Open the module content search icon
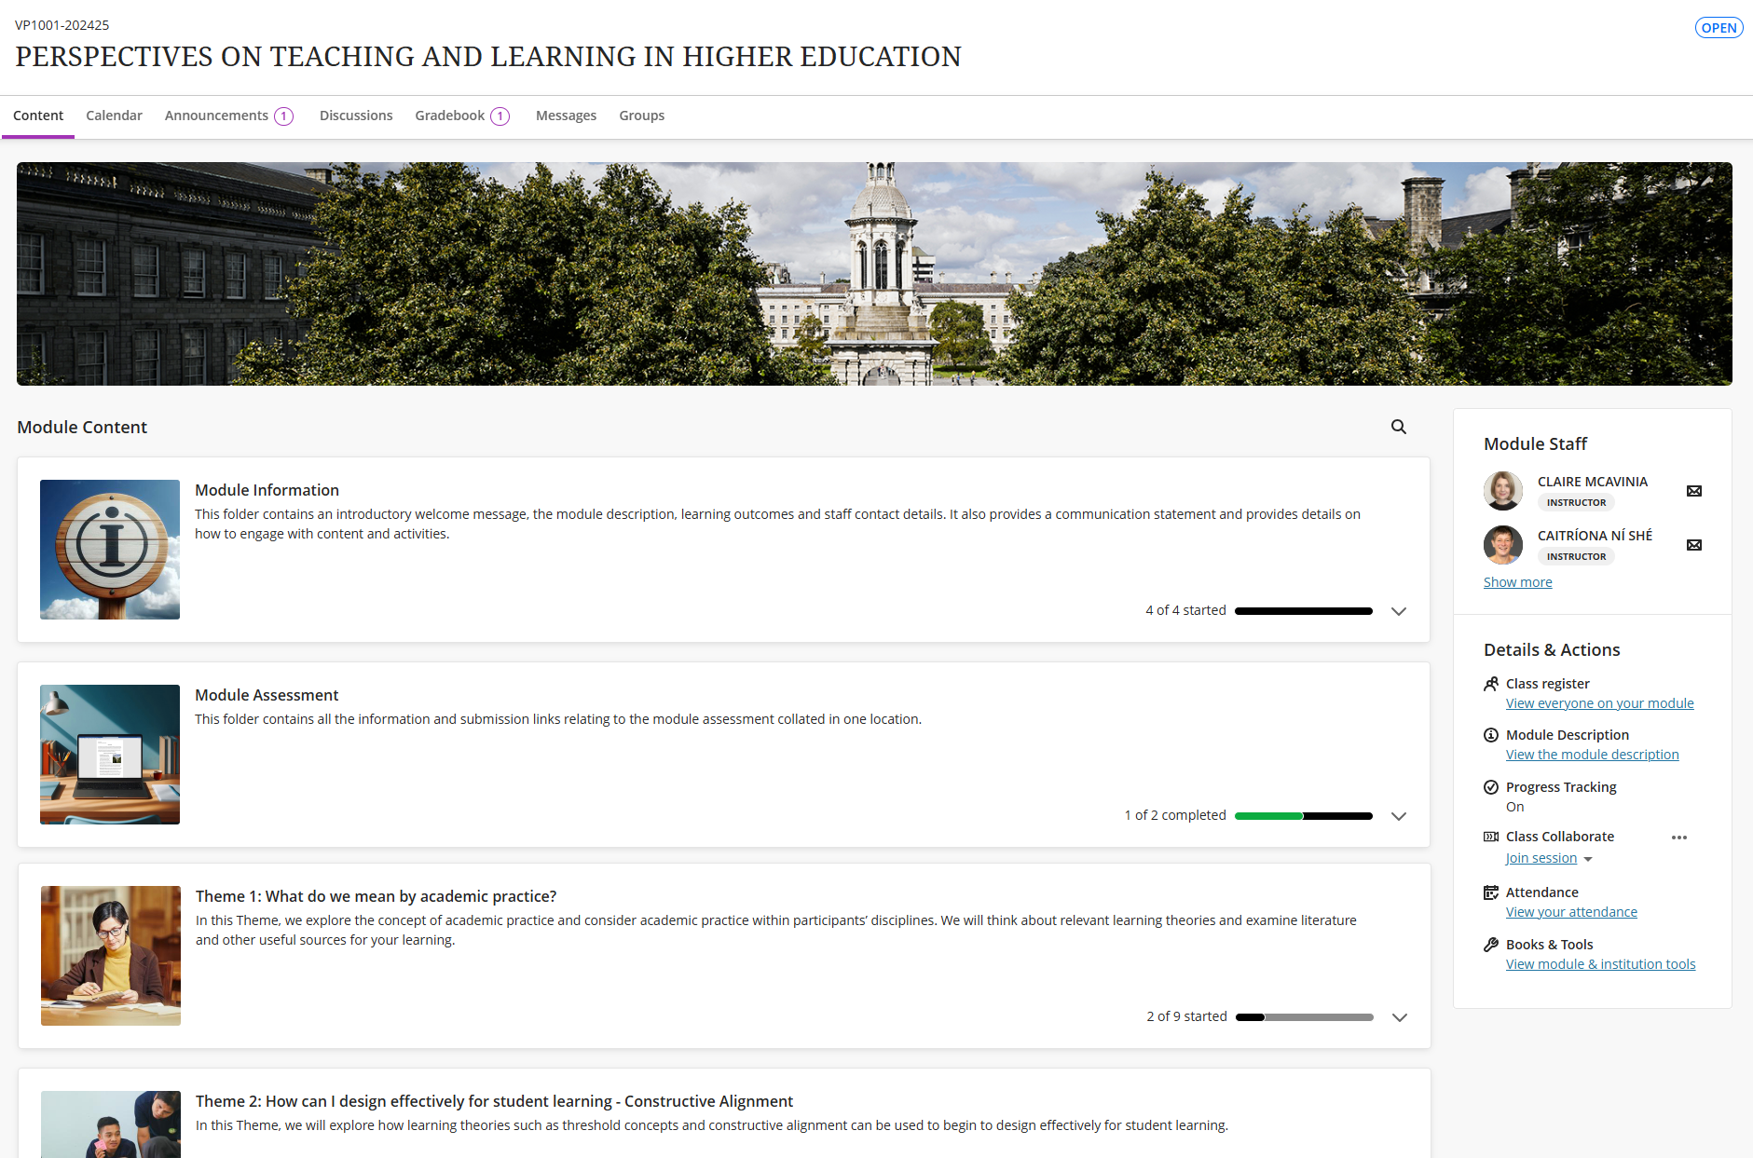The image size is (1753, 1158). tap(1398, 427)
